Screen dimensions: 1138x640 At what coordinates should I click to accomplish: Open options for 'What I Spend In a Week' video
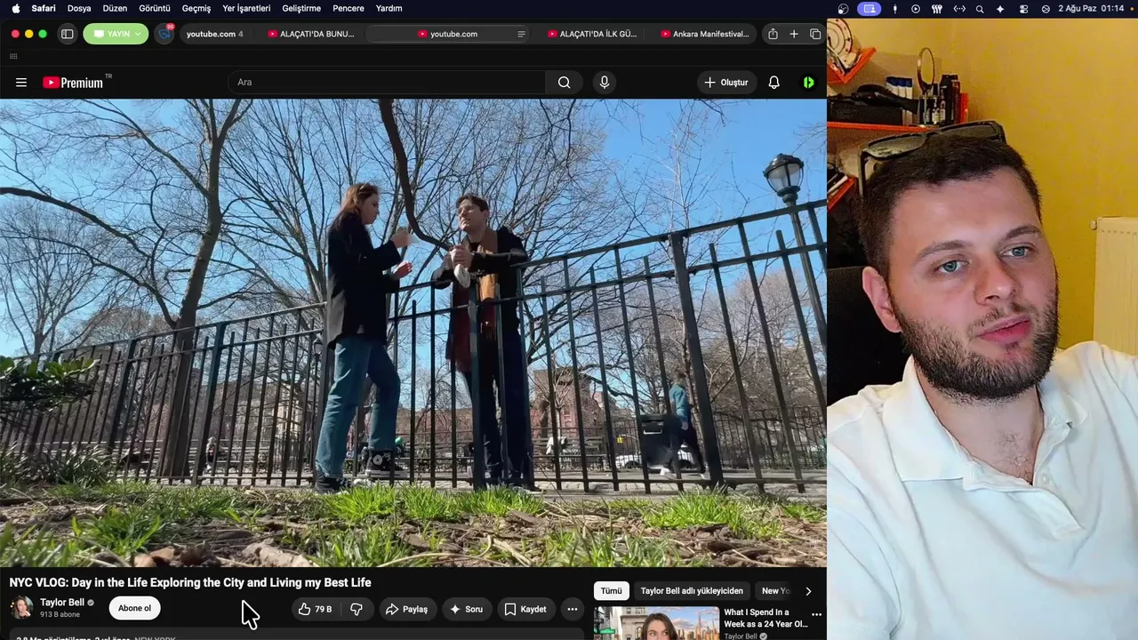click(816, 614)
